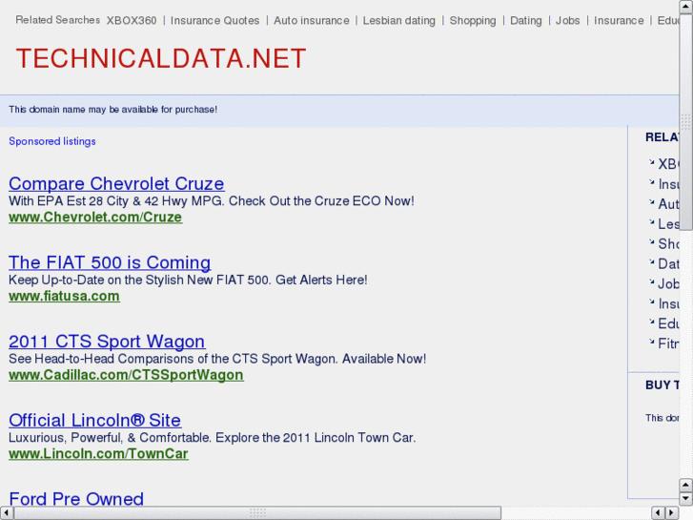
Task: Click the horizontal scrollbar right arrow
Action: [672, 513]
